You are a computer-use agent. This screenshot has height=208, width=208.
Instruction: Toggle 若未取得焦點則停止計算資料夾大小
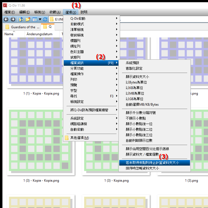154,163
